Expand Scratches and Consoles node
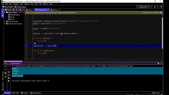 (x=5, y=24)
